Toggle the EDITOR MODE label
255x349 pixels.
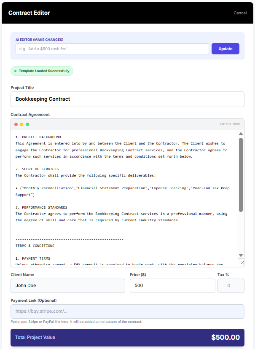[x=231, y=124]
